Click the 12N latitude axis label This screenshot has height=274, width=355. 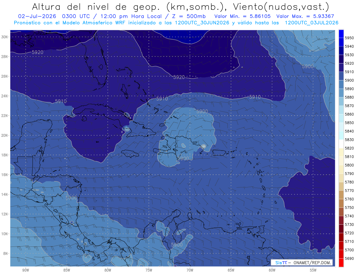click(x=5, y=214)
